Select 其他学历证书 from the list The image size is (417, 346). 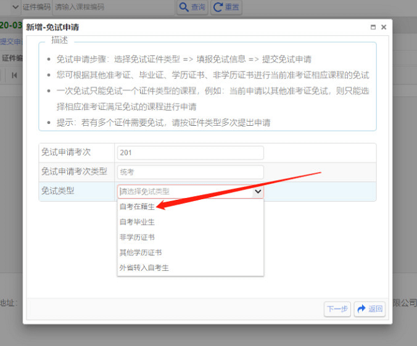point(191,252)
